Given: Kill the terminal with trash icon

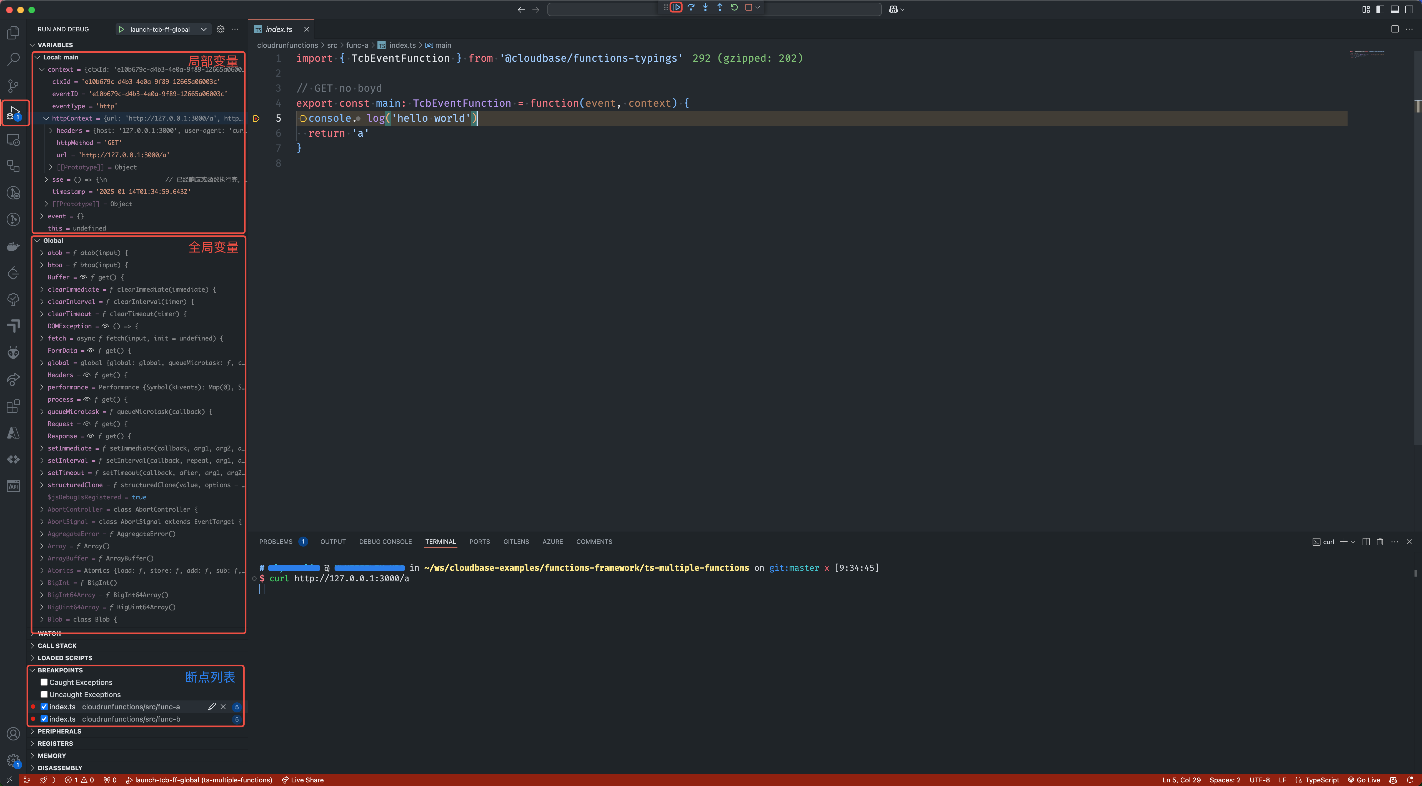Looking at the screenshot, I should [1380, 542].
